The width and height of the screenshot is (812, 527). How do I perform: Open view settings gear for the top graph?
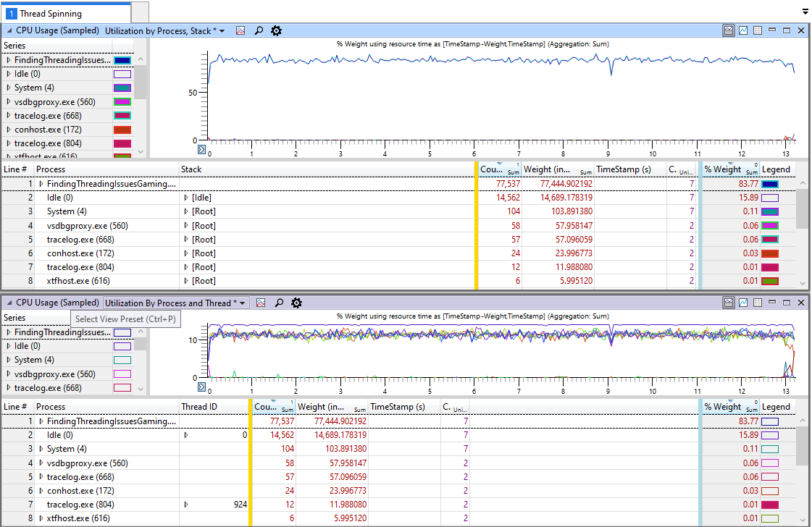click(276, 30)
